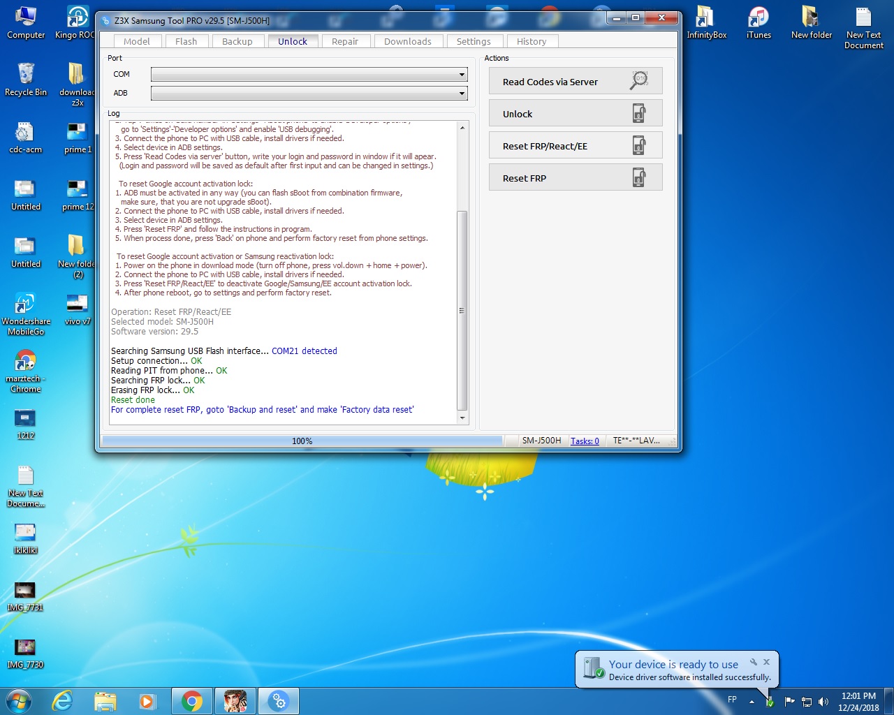The image size is (894, 715).
Task: Open IMG_7730 image thumbnail
Action: pyautogui.click(x=25, y=653)
